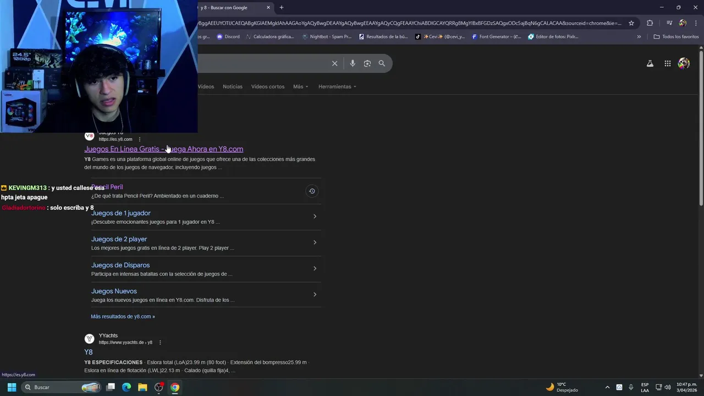
Task: Switch to Noticias results tab
Action: (233, 86)
